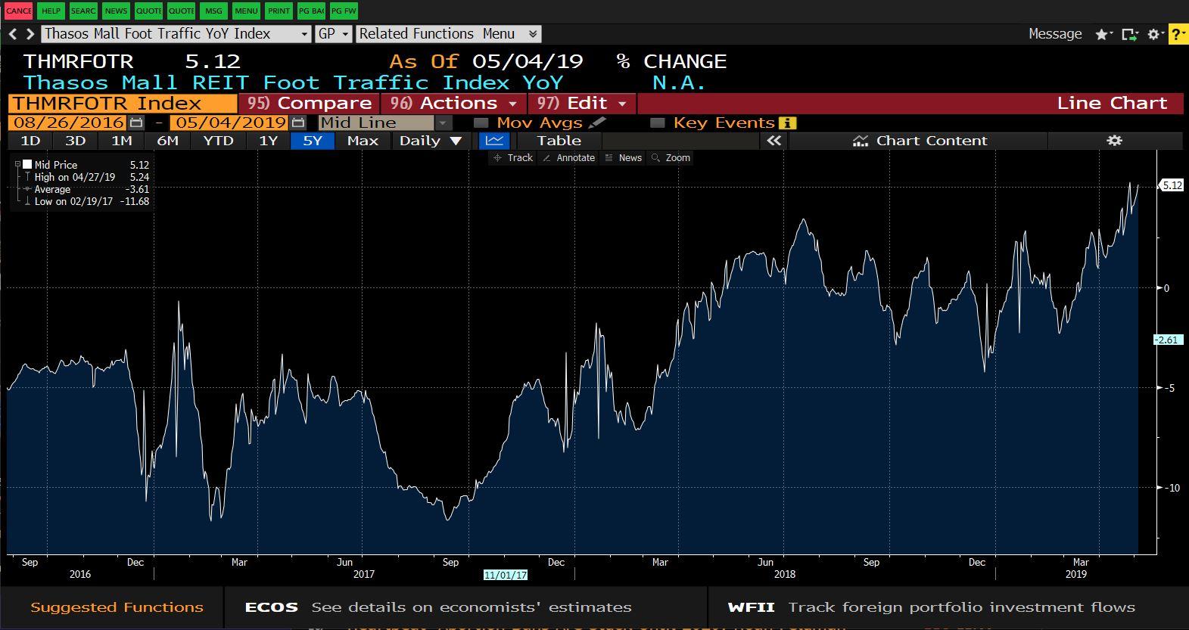The width and height of the screenshot is (1189, 630).
Task: Open the top-right settings gear menu
Action: (x=1156, y=35)
